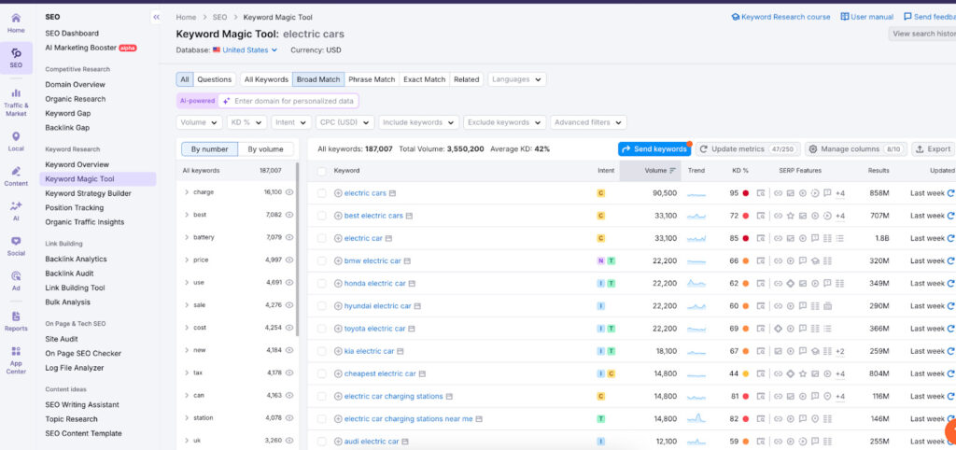
Task: Expand the charge keyword group
Action: [187, 192]
